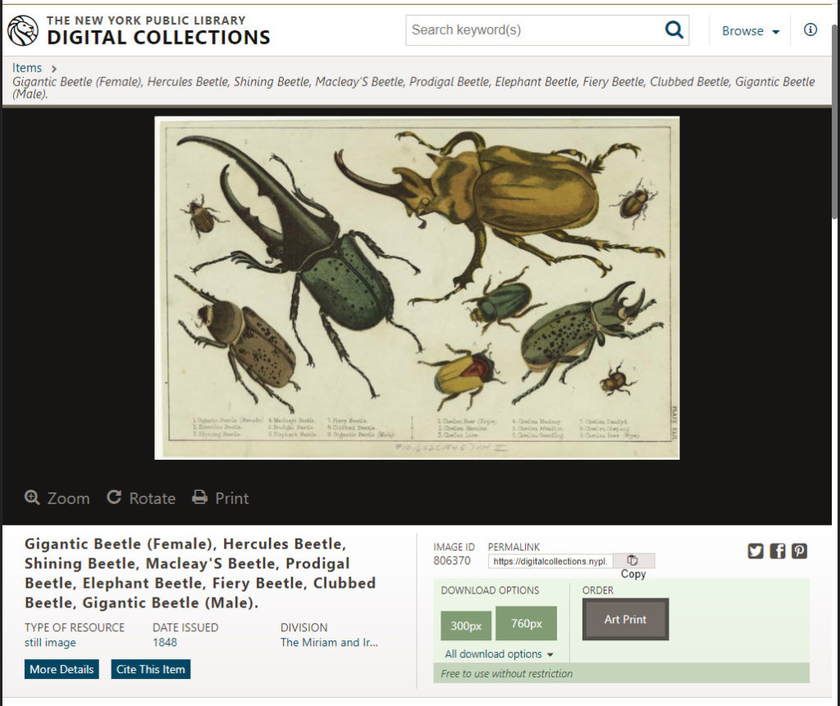This screenshot has height=706, width=840.
Task: Click the beetle illustration image
Action: coord(417,288)
